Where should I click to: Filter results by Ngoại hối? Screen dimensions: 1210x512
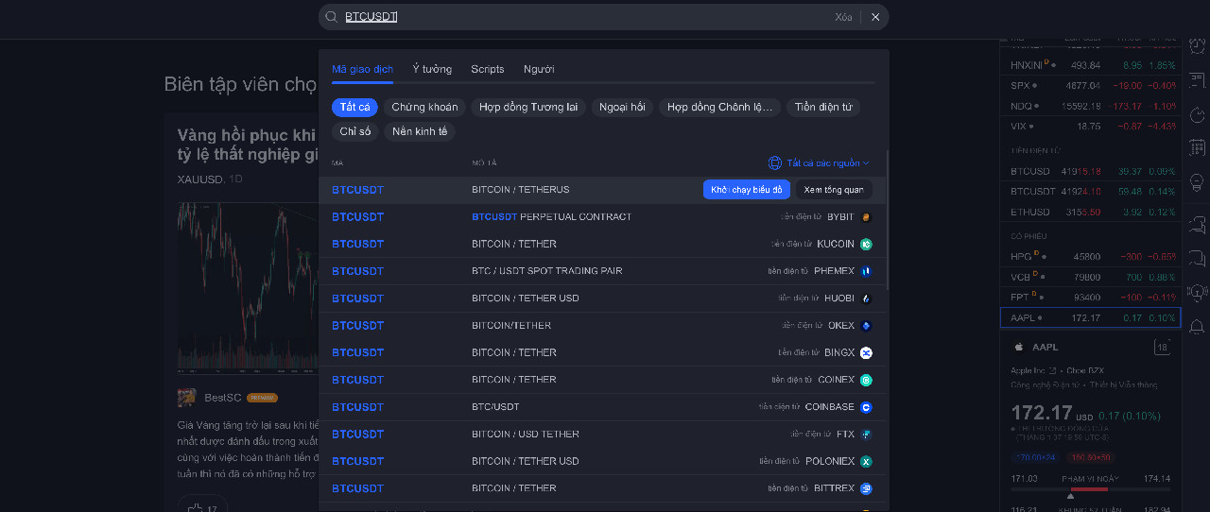622,107
